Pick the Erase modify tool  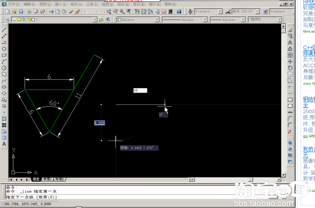290,30
